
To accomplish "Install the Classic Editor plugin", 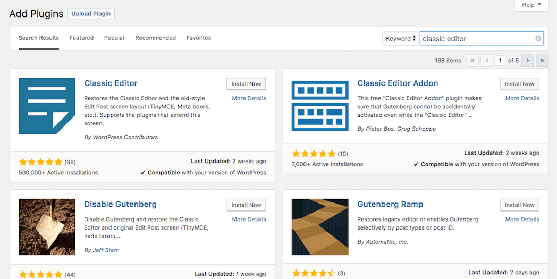I will [246, 84].
